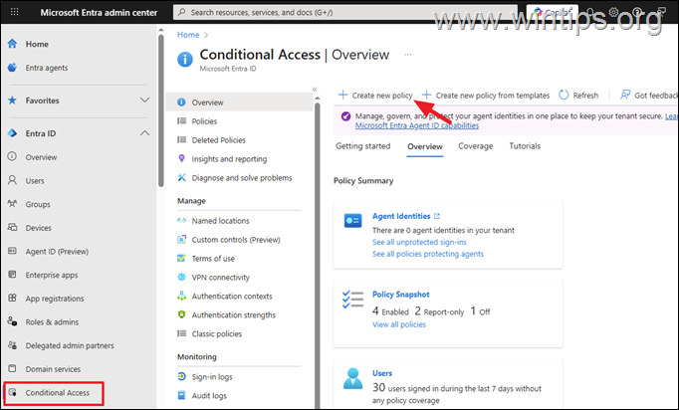This screenshot has height=410, width=679.
Task: Open Microsoft Entra Agent ID capabilities link
Action: (416, 125)
